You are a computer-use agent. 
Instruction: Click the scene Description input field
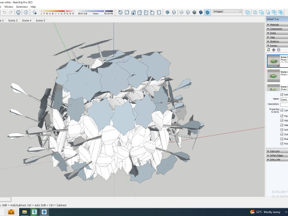pyautogui.click(x=284, y=104)
